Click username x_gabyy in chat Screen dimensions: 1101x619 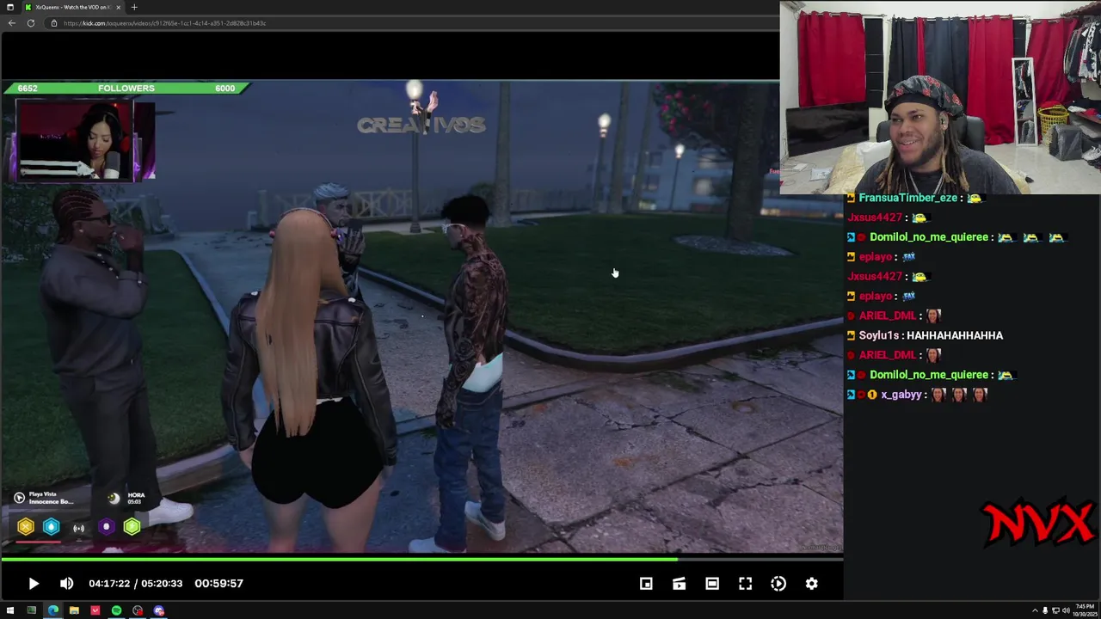click(x=901, y=395)
